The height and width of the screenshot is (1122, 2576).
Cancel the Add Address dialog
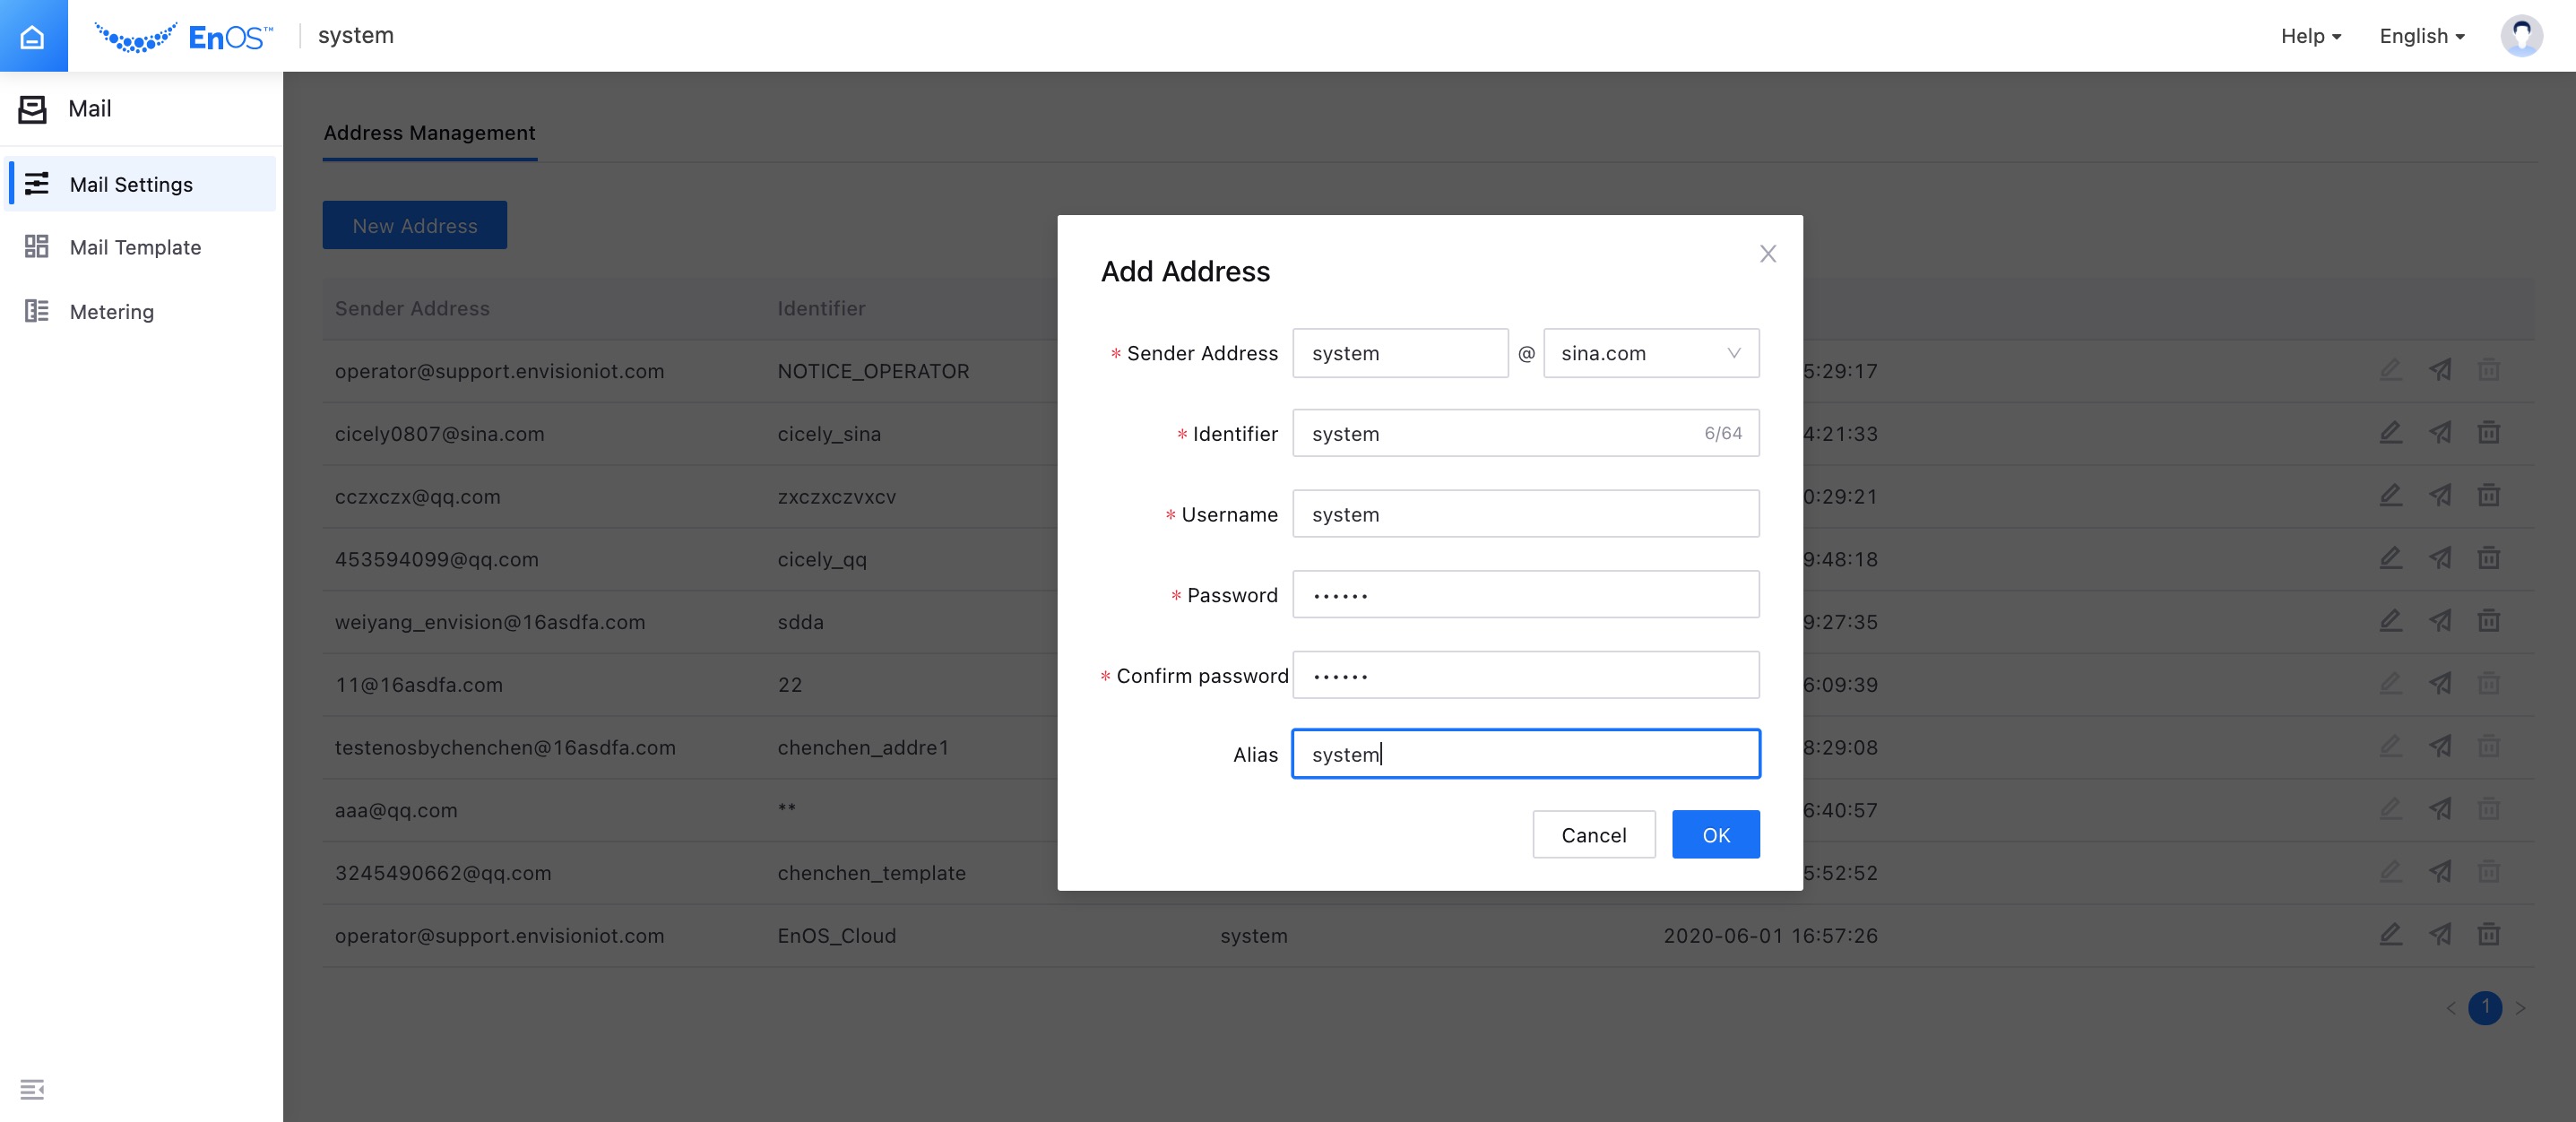[x=1593, y=835]
